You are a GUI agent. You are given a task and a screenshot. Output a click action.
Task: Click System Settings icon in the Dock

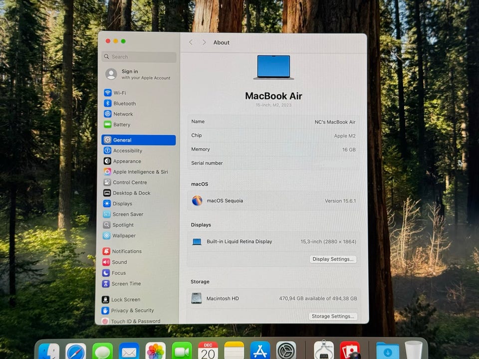[286, 351]
